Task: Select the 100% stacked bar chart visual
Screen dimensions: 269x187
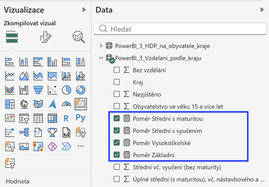Action: coord(66,62)
